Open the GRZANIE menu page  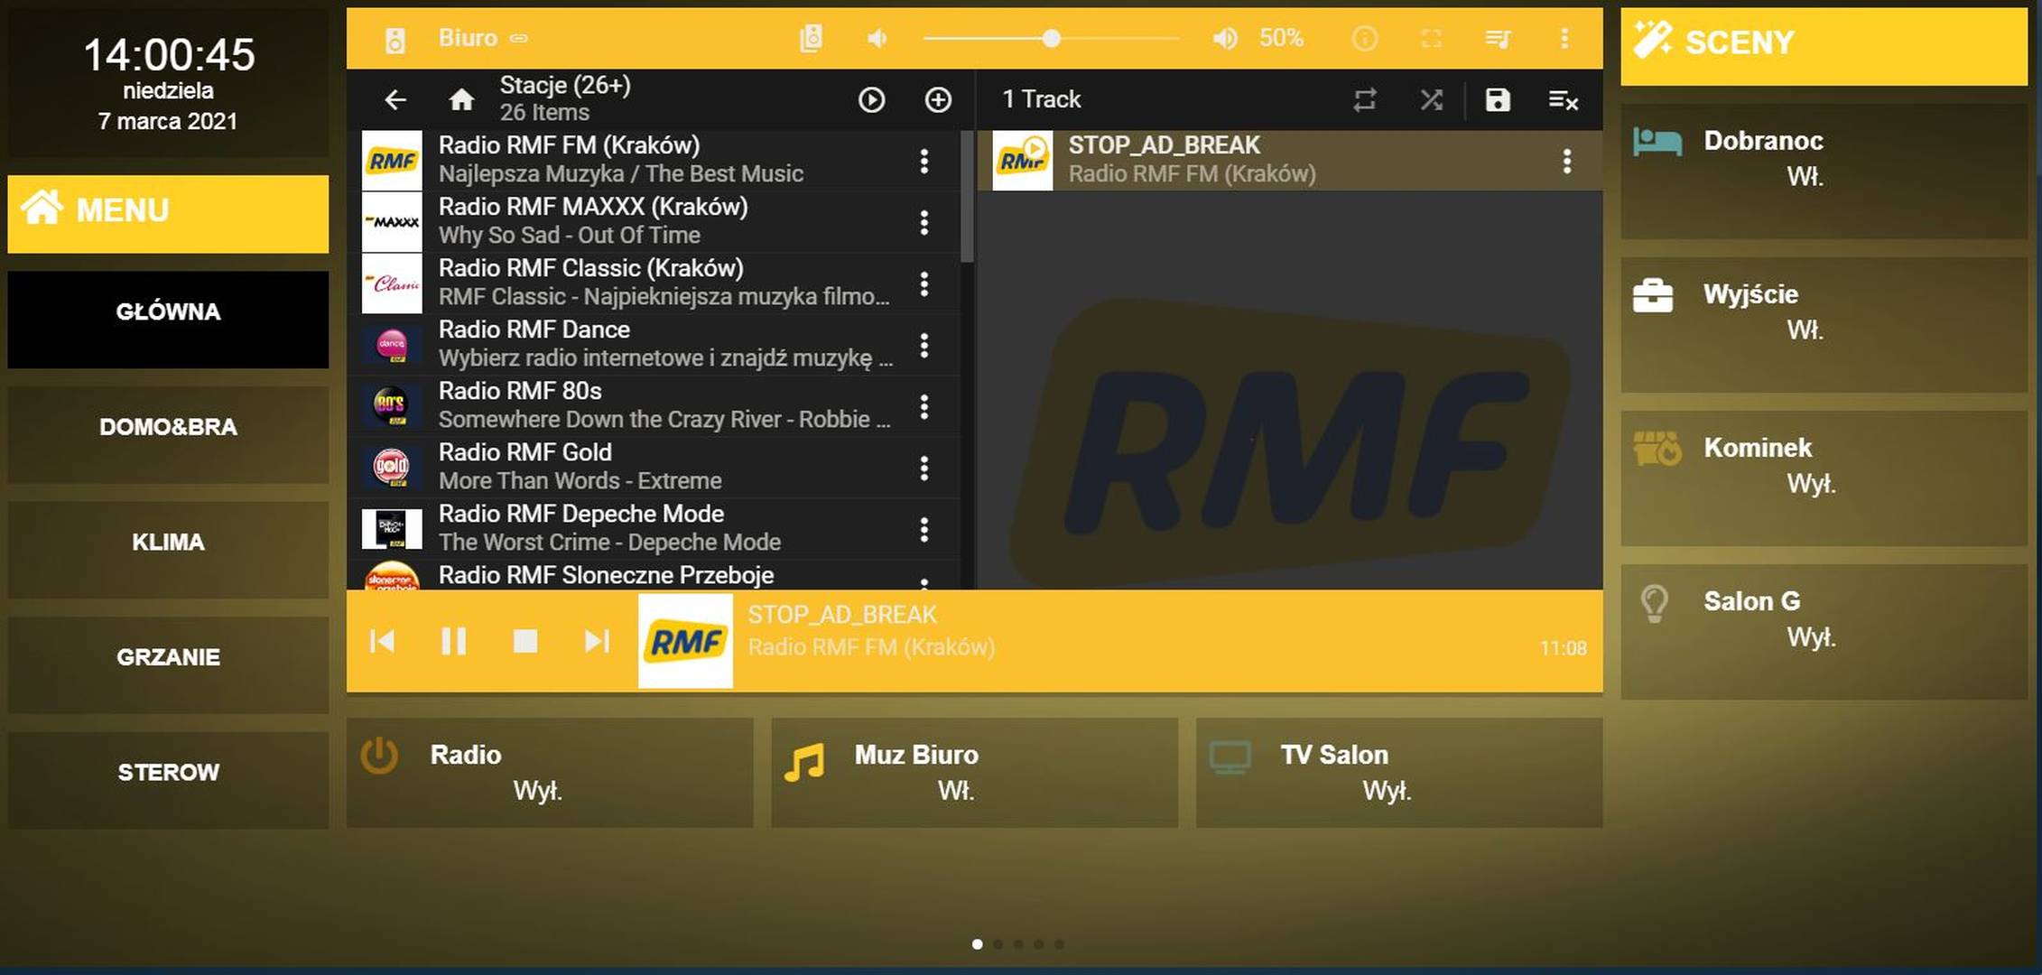(168, 657)
